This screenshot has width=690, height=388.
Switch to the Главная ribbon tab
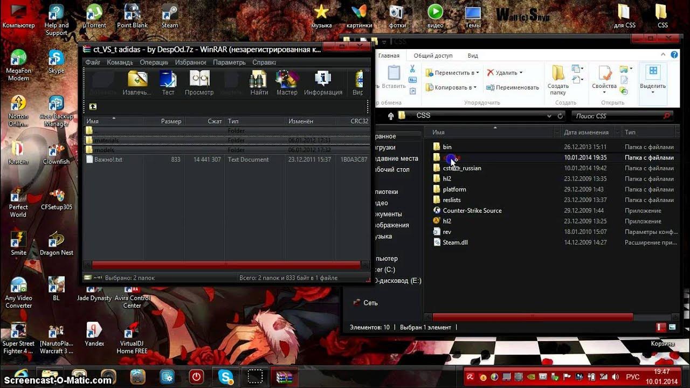tap(389, 56)
